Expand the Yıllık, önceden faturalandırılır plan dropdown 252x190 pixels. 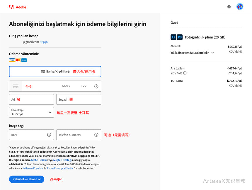[192, 53]
